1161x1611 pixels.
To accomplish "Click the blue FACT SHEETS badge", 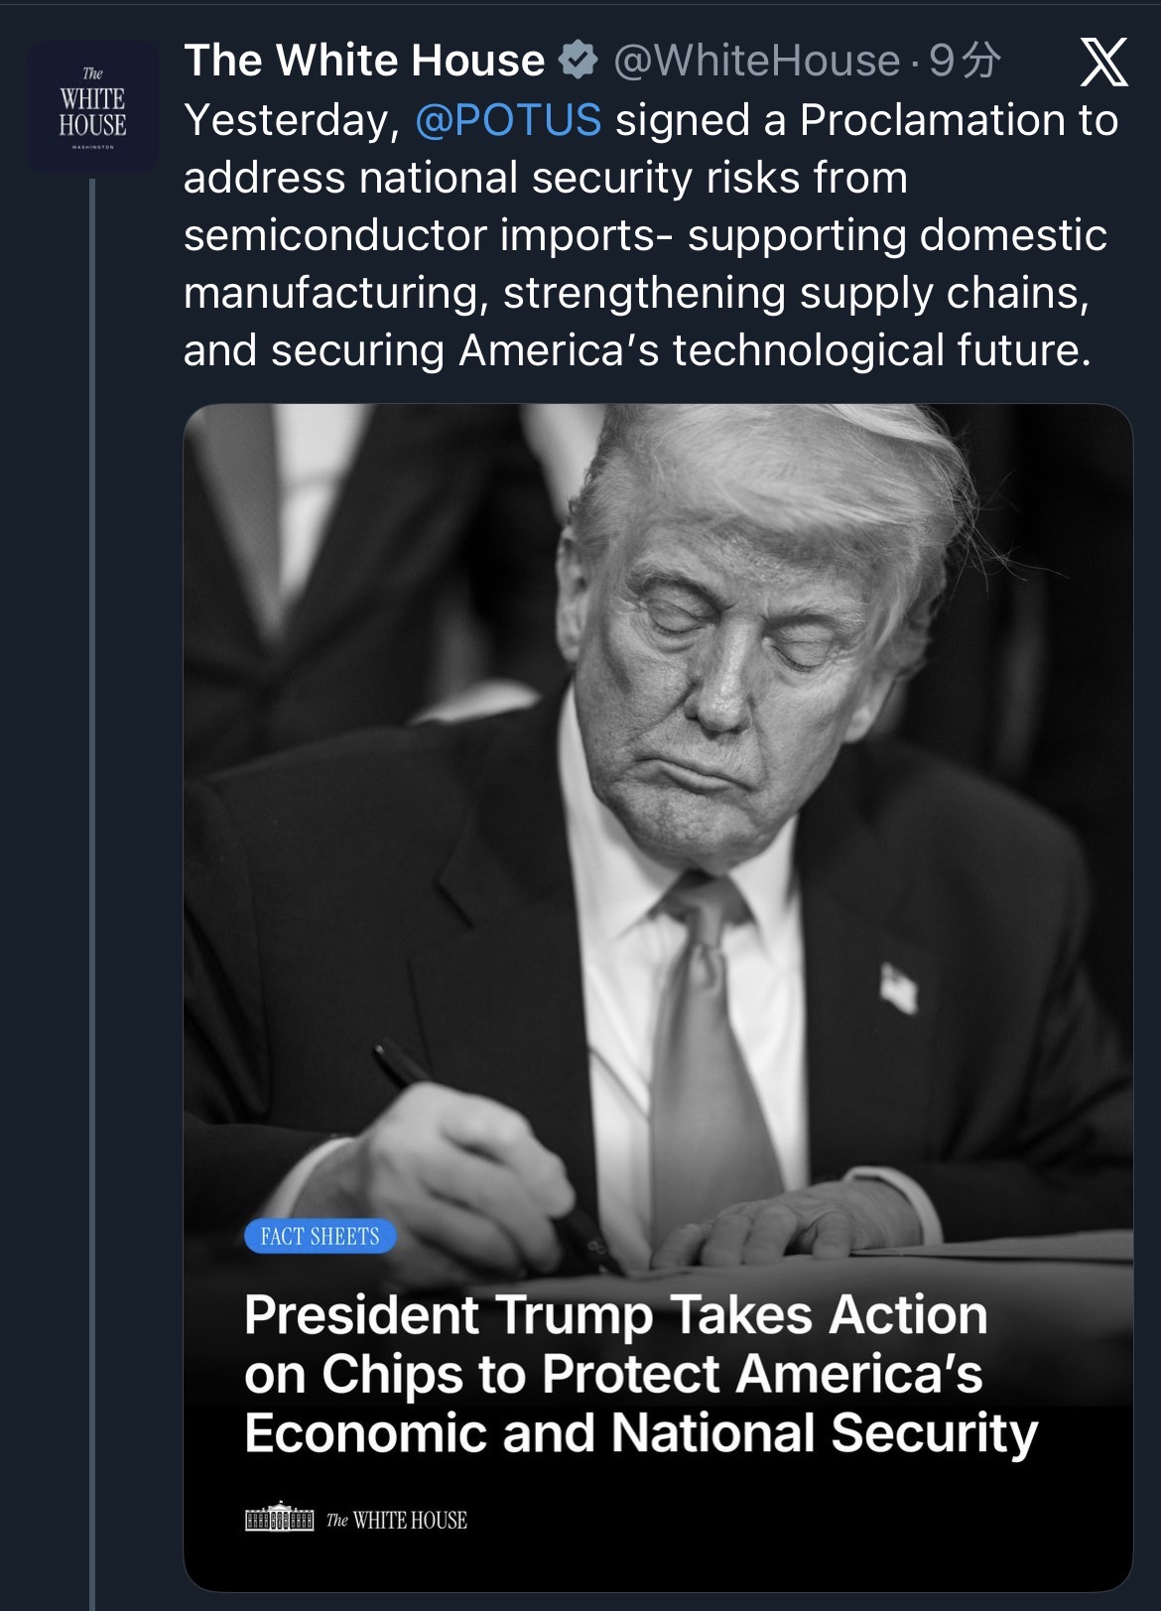I will pyautogui.click(x=320, y=1236).
